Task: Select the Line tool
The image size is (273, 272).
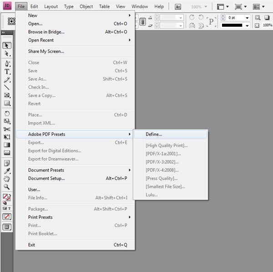Action: coord(7,87)
